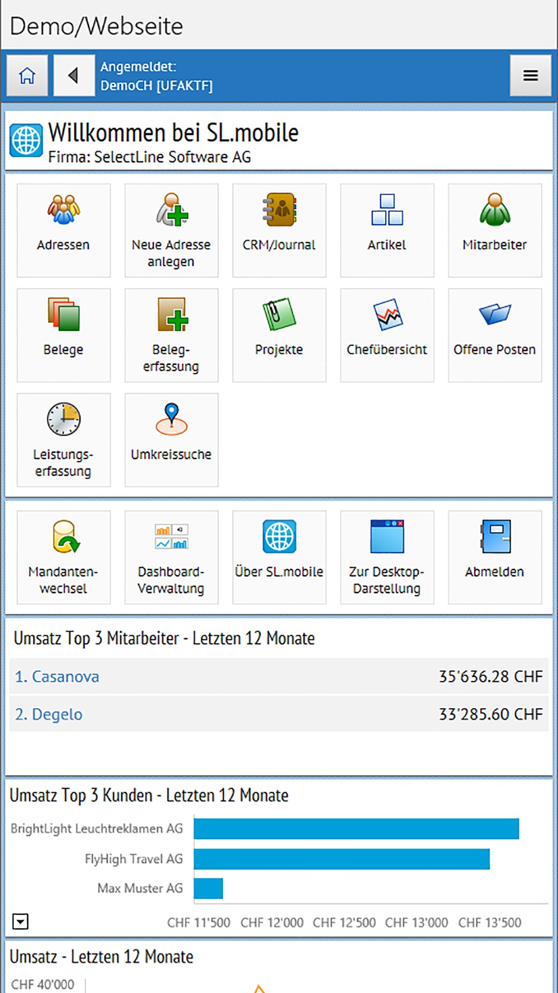Screen dimensions: 558x993
Task: Click the CHF 13'500 axis label
Action: (x=490, y=923)
